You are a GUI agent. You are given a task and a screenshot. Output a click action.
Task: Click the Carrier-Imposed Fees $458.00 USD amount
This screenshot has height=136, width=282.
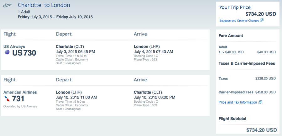[265, 92]
